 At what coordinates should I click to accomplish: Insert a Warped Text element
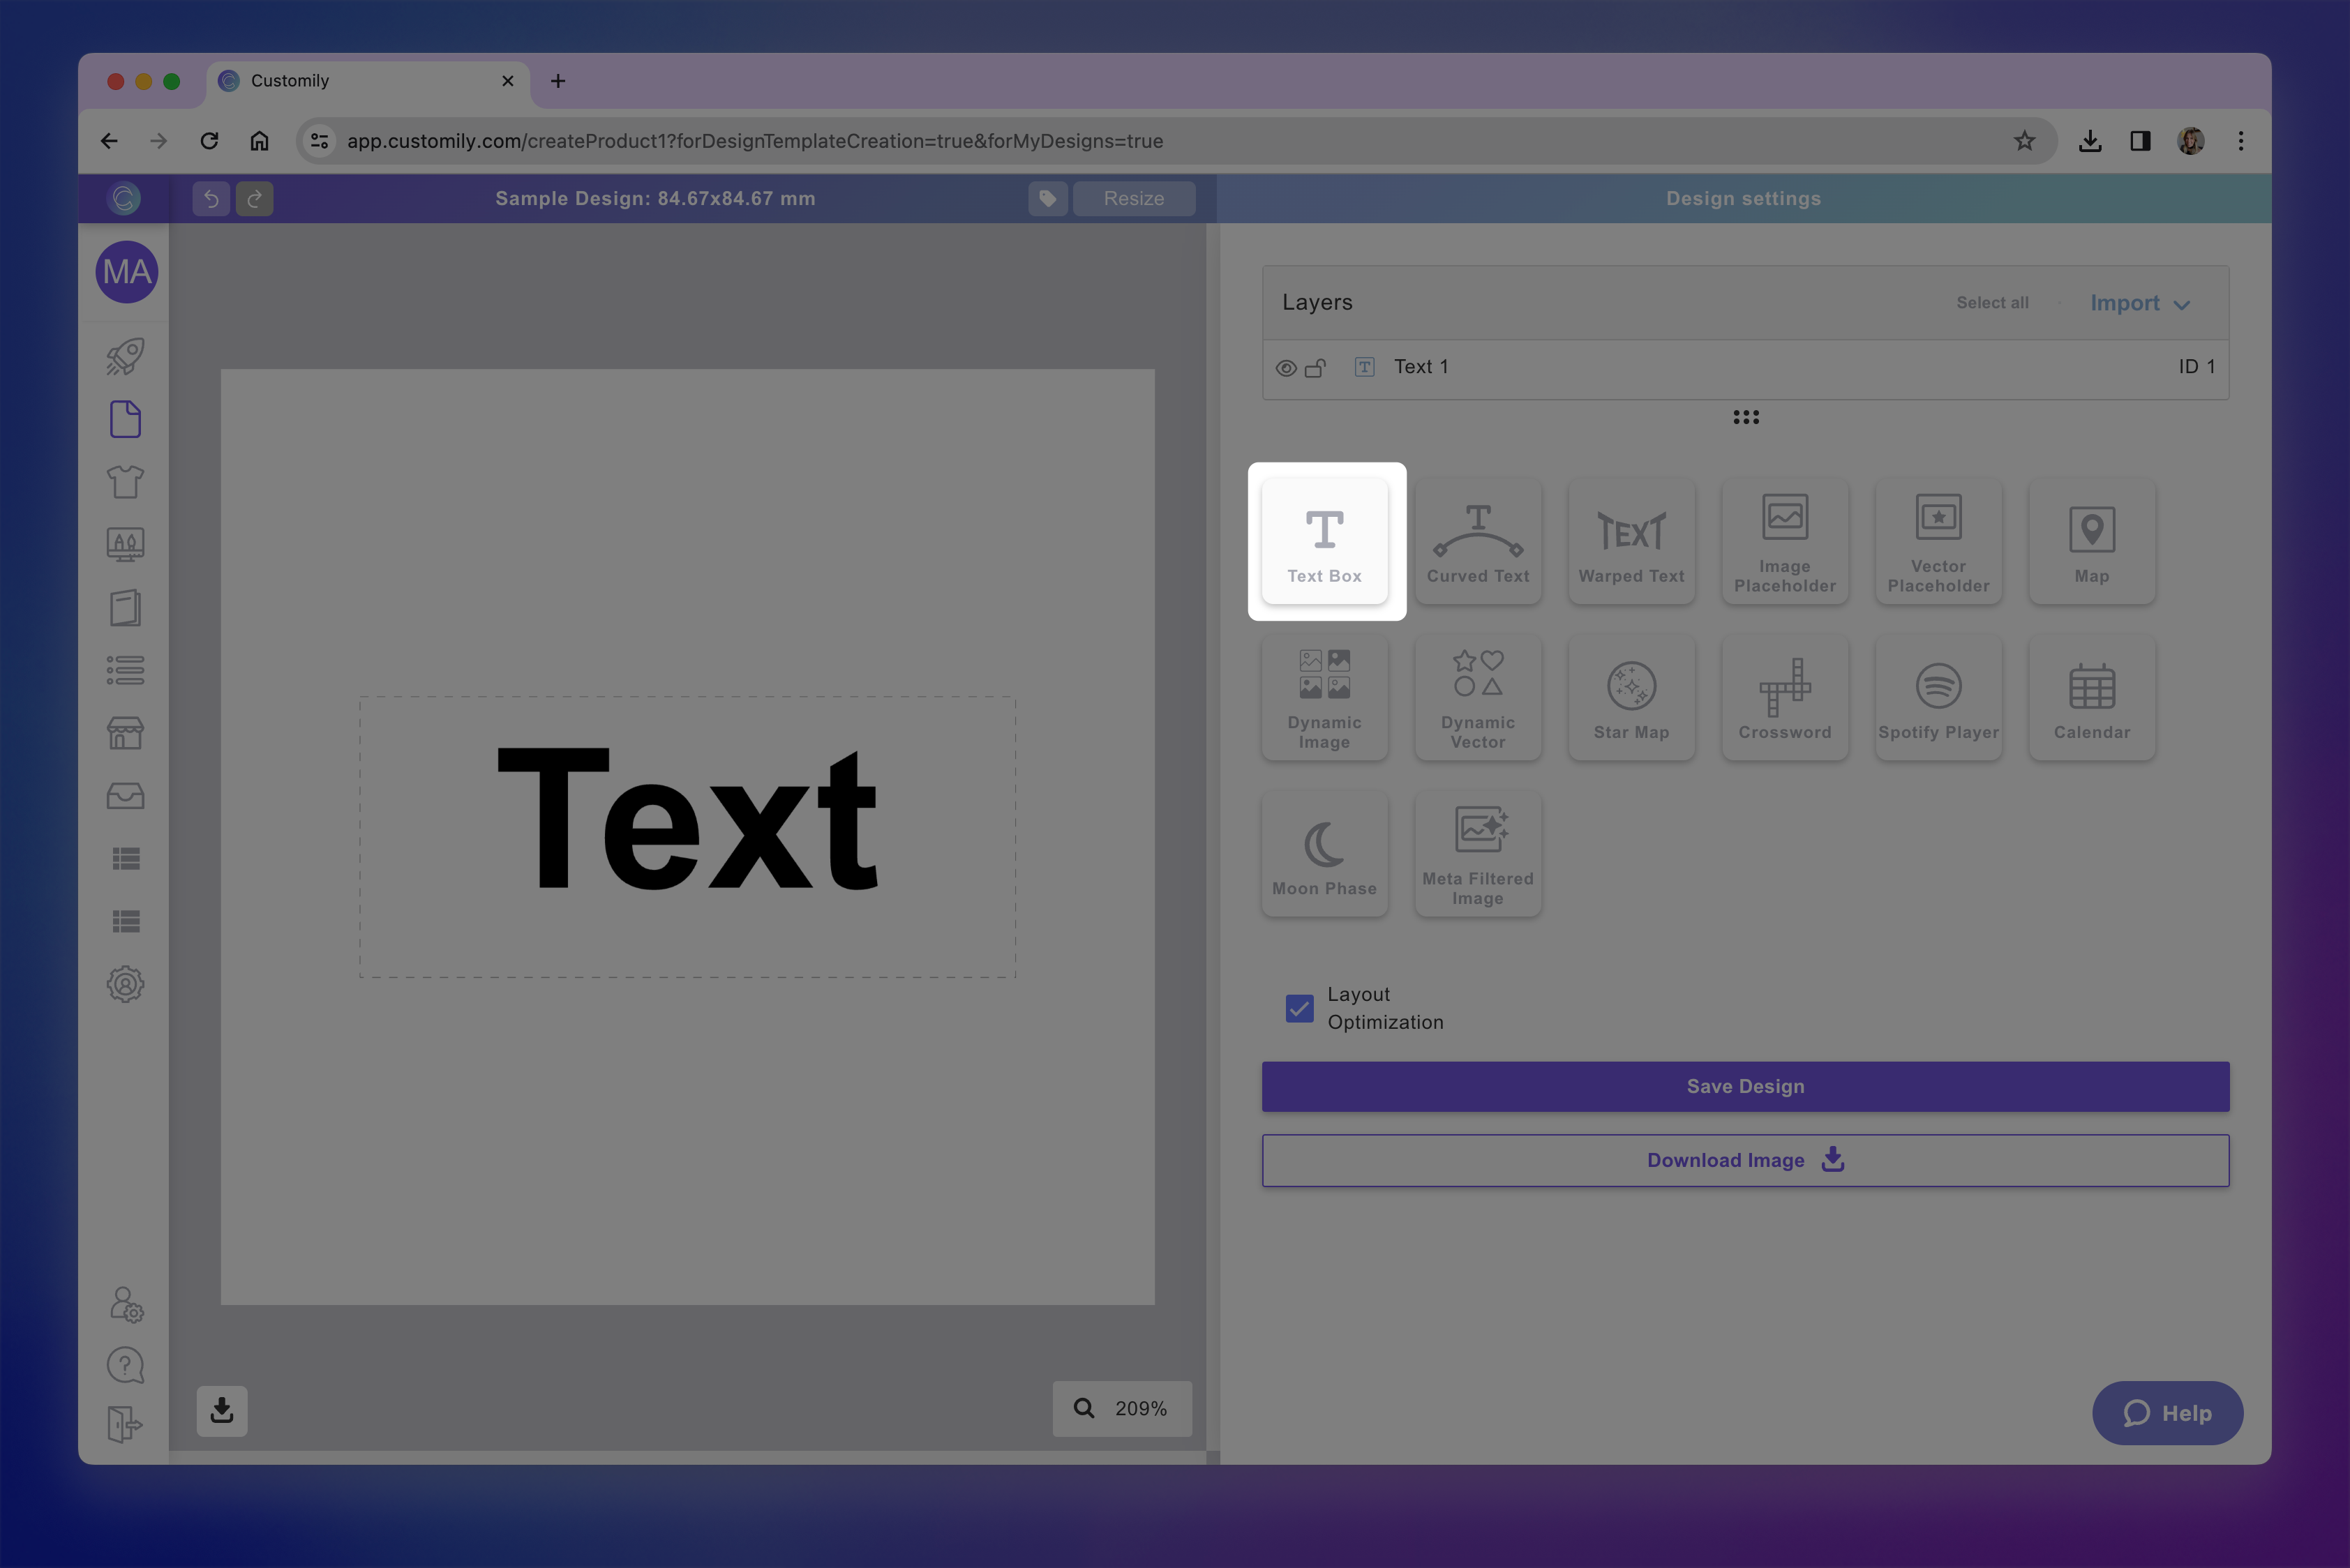(x=1631, y=541)
